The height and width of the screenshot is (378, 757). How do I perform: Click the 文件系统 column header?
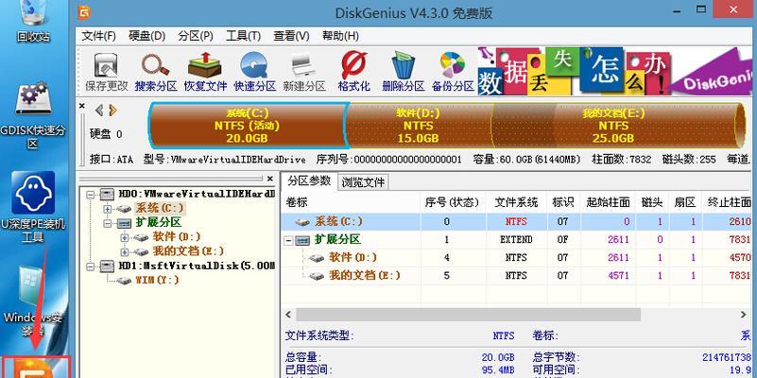(516, 203)
